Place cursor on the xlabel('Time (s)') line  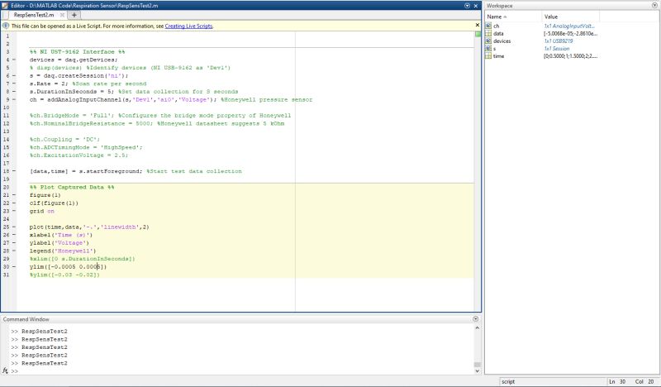[61, 235]
